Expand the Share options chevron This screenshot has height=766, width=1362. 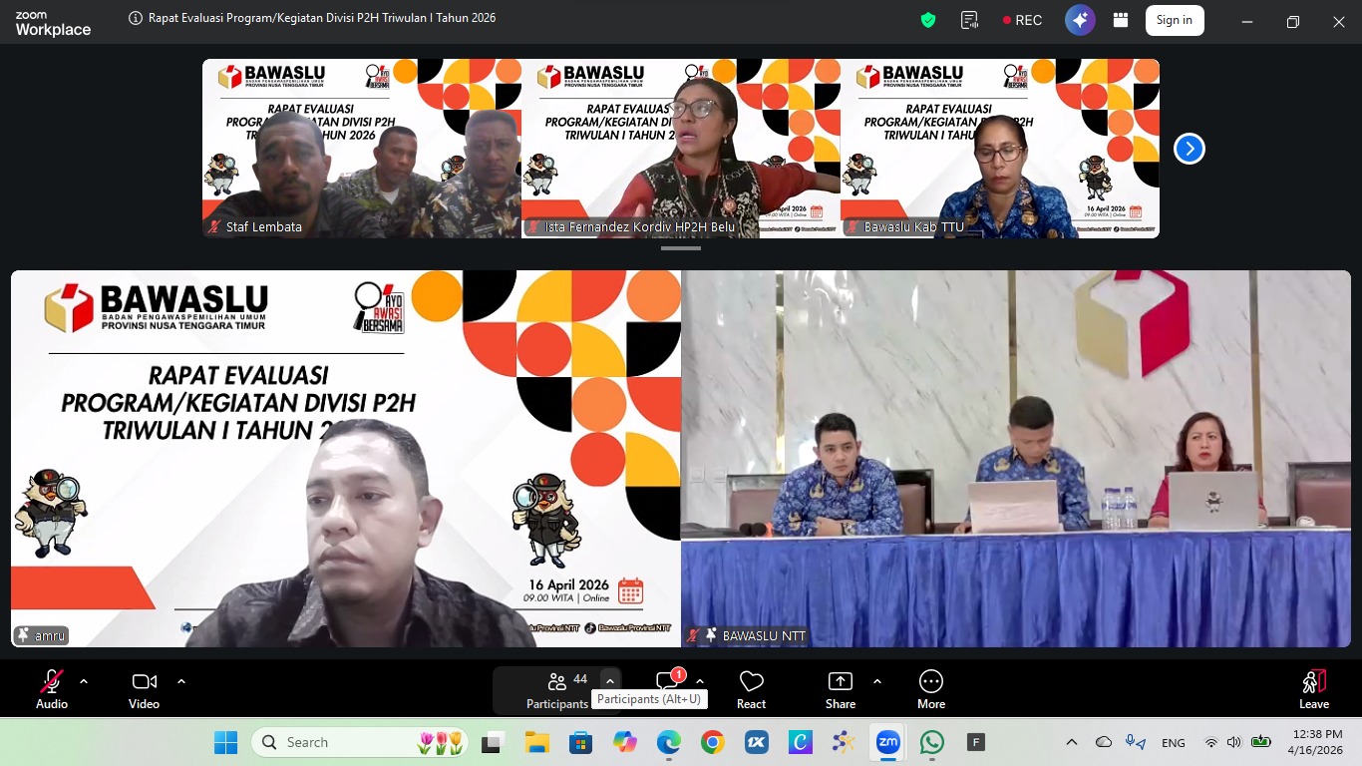pos(877,682)
